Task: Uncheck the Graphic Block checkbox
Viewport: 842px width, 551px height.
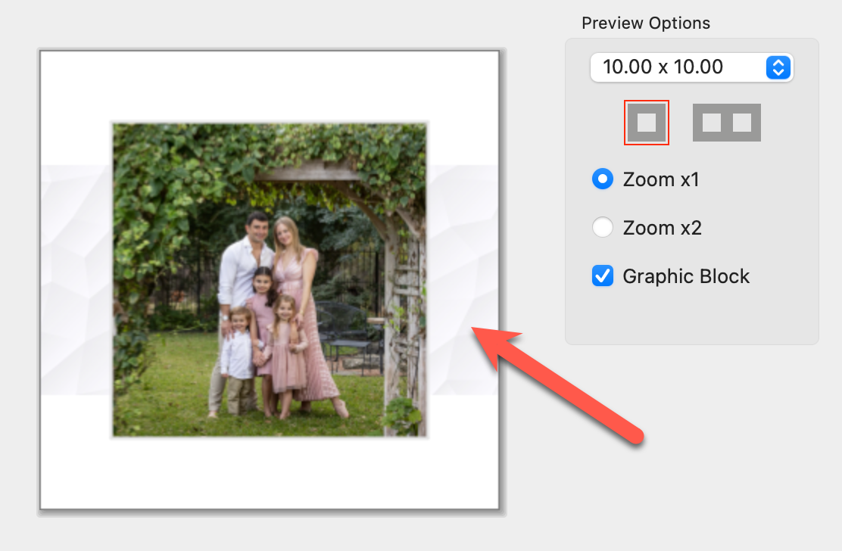Action: 603,276
